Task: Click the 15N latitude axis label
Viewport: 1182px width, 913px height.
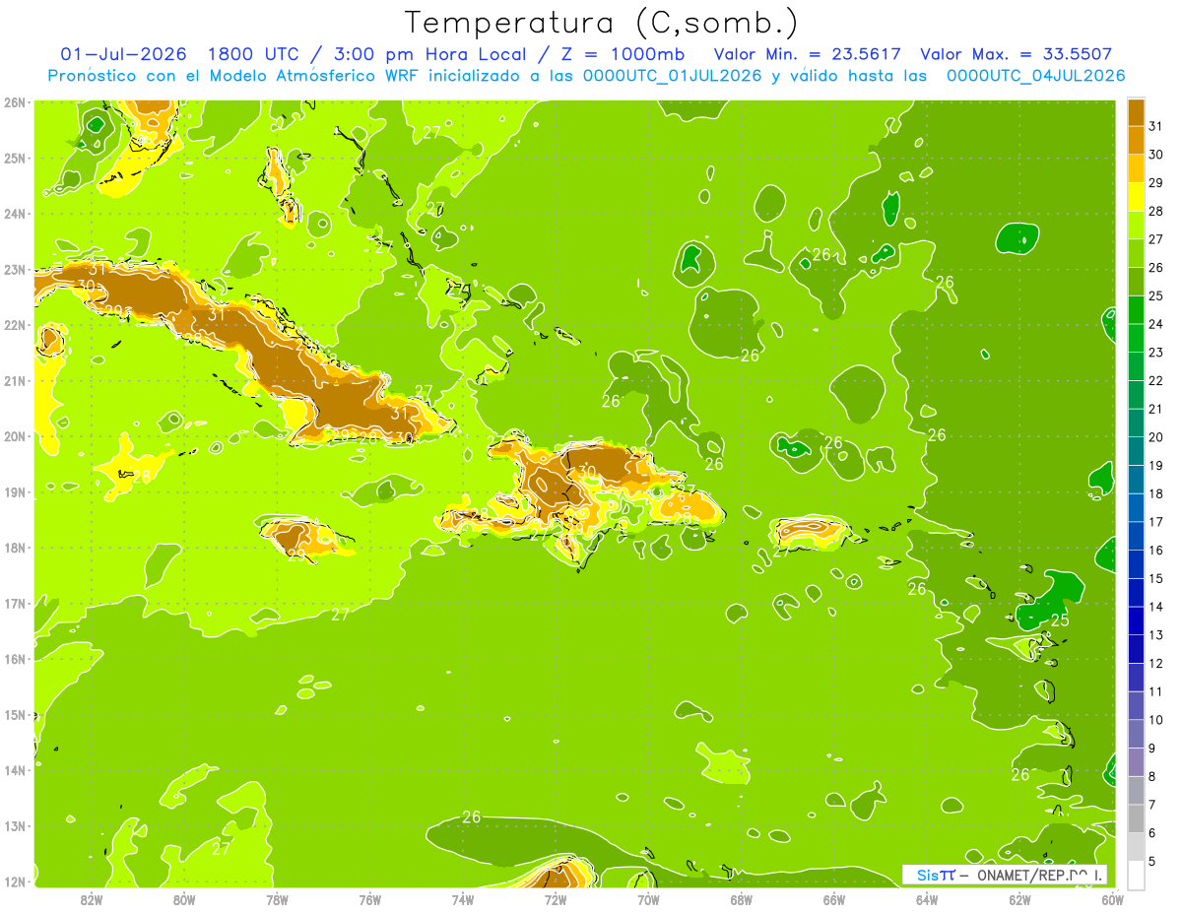Action: tap(14, 714)
